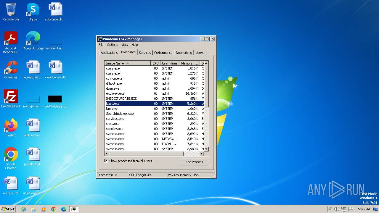This screenshot has height=213, width=379.
Task: Select the smss.exe process row
Action: [x=154, y=124]
